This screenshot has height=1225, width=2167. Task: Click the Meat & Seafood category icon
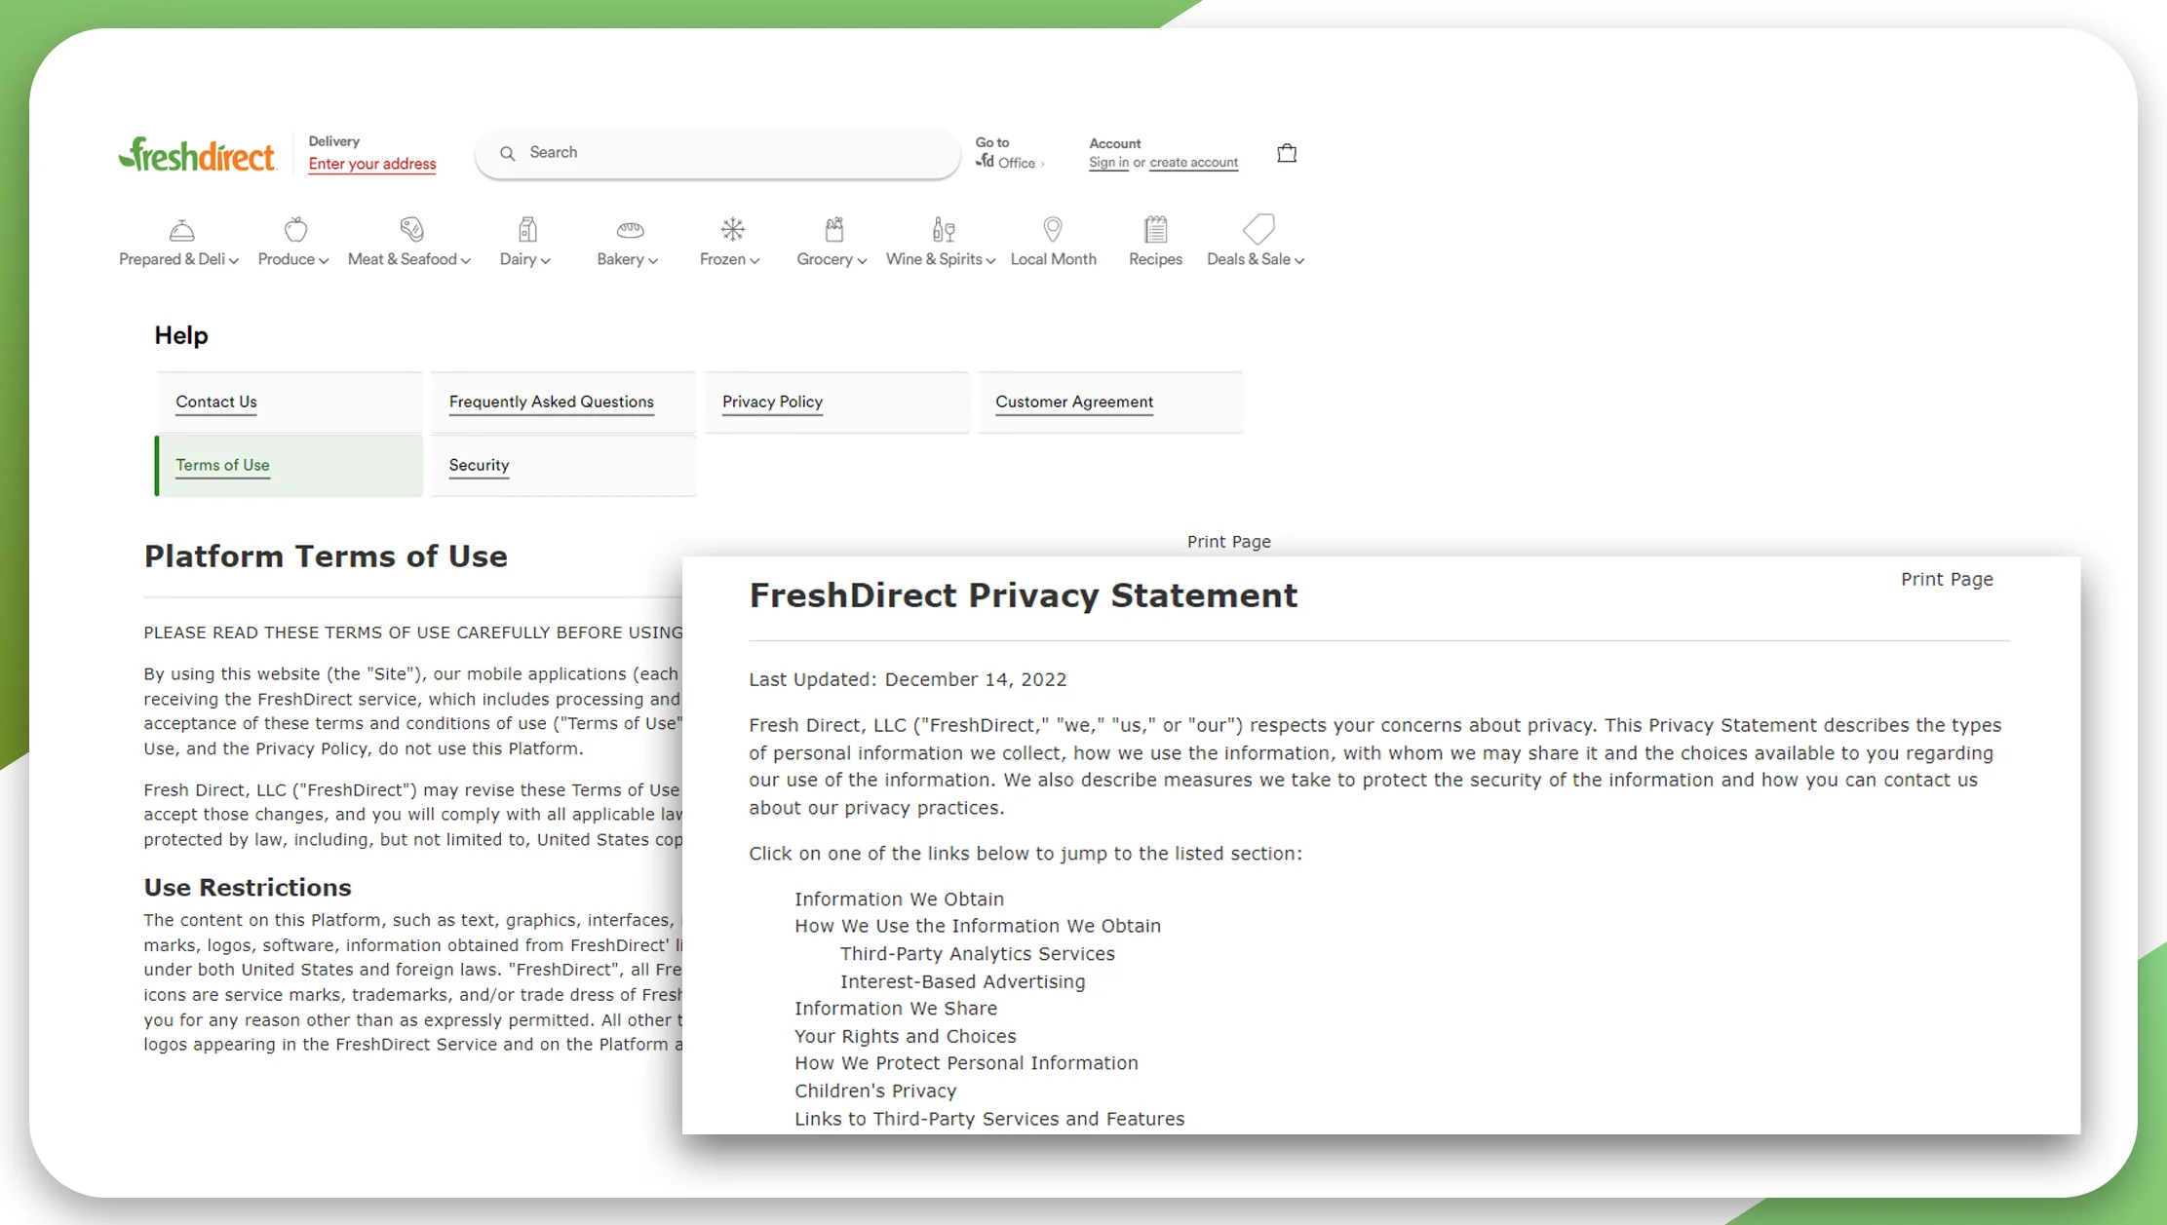[409, 229]
